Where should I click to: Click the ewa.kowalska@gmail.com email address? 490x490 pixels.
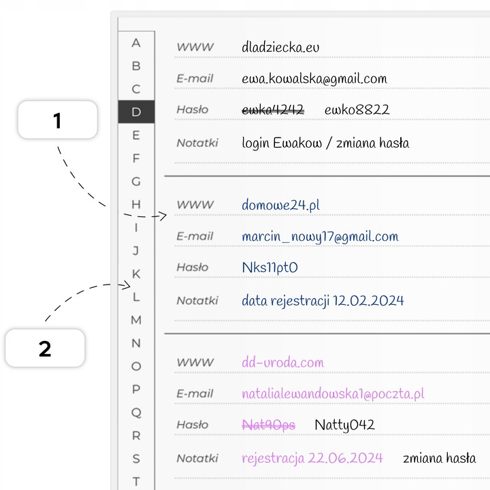(314, 79)
